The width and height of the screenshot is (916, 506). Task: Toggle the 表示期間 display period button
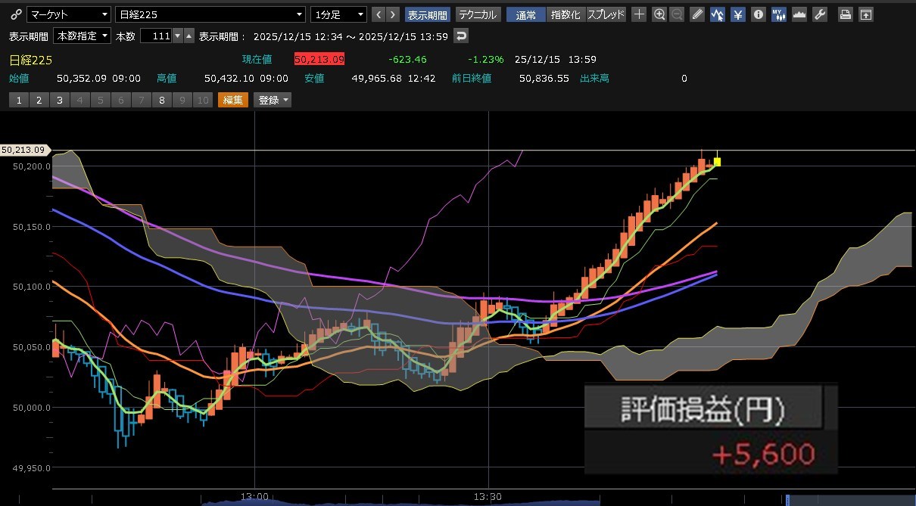428,14
